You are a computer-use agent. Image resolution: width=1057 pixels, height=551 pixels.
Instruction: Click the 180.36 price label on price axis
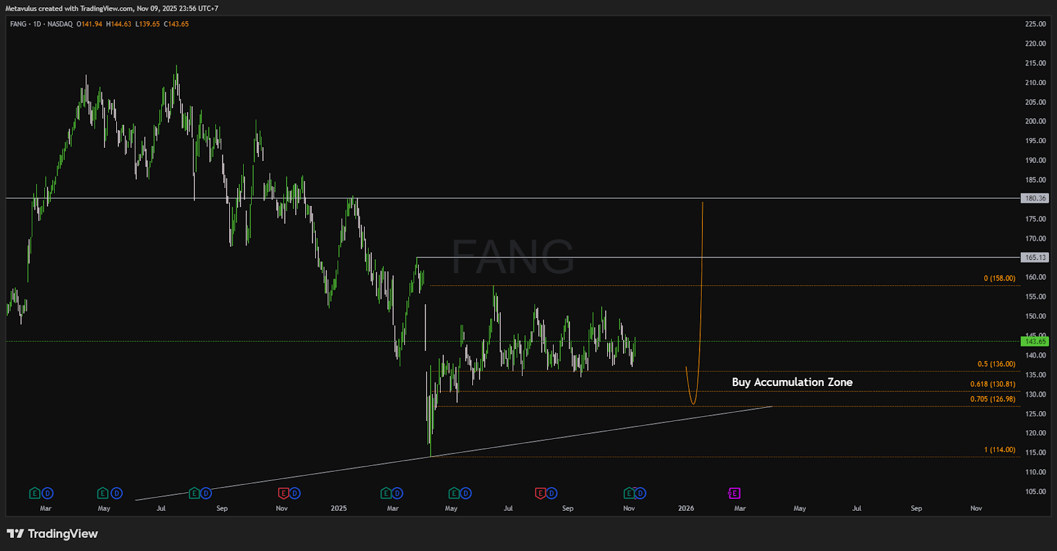point(1035,198)
